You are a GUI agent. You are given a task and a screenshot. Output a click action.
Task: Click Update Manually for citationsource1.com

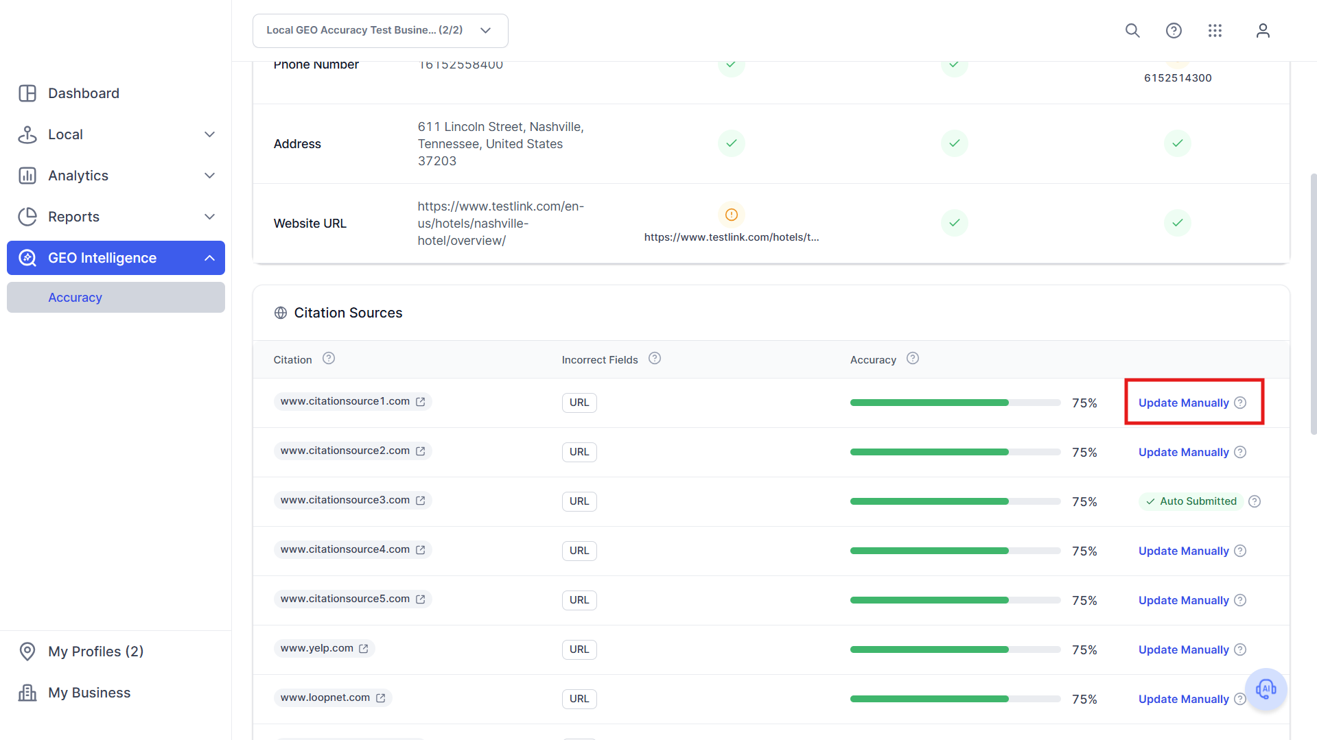(x=1183, y=403)
